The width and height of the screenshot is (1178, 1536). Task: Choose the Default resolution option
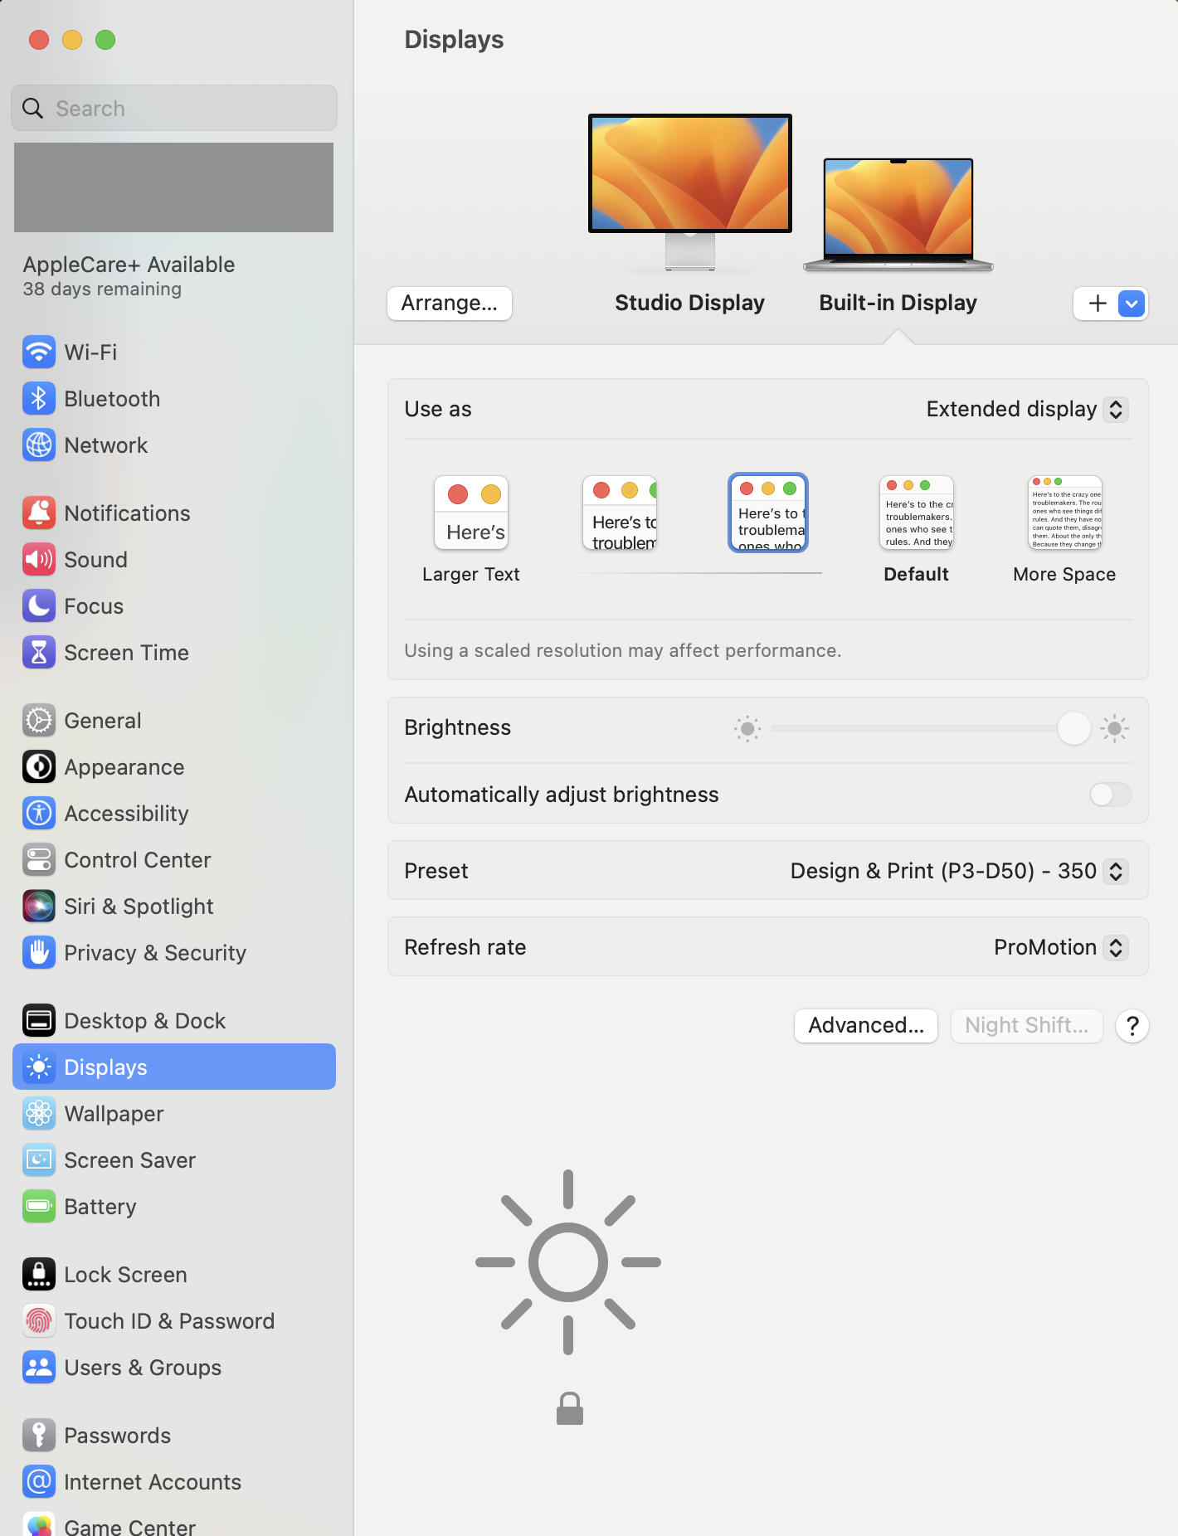pyautogui.click(x=917, y=529)
